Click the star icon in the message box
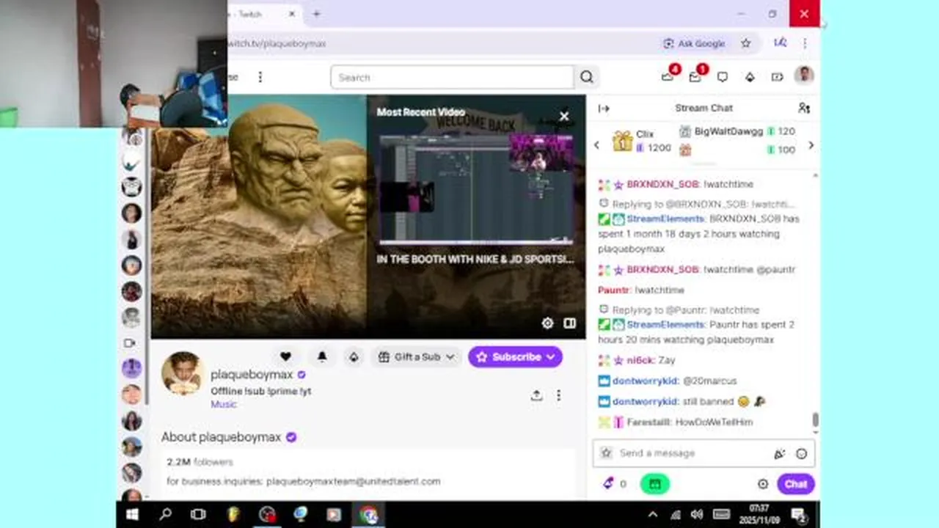 click(x=606, y=453)
